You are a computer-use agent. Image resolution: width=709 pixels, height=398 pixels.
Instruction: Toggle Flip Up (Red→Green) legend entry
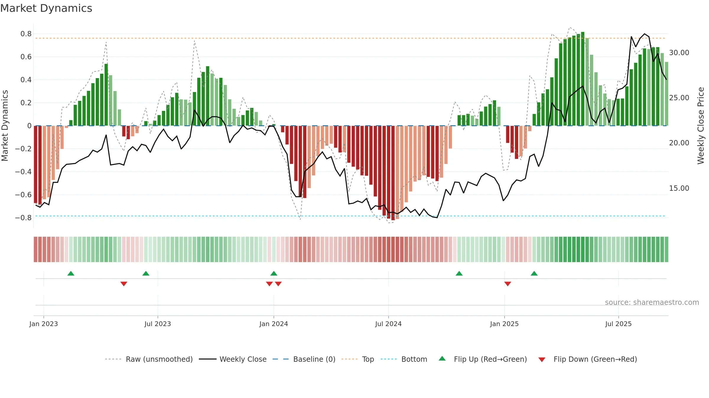(483, 359)
